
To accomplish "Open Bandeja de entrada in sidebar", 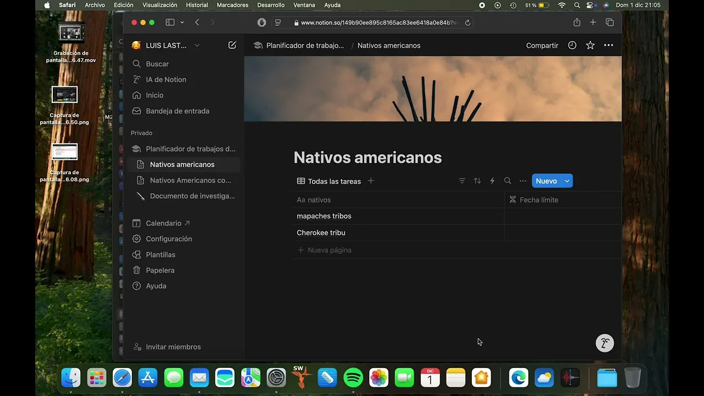I will pos(177,111).
